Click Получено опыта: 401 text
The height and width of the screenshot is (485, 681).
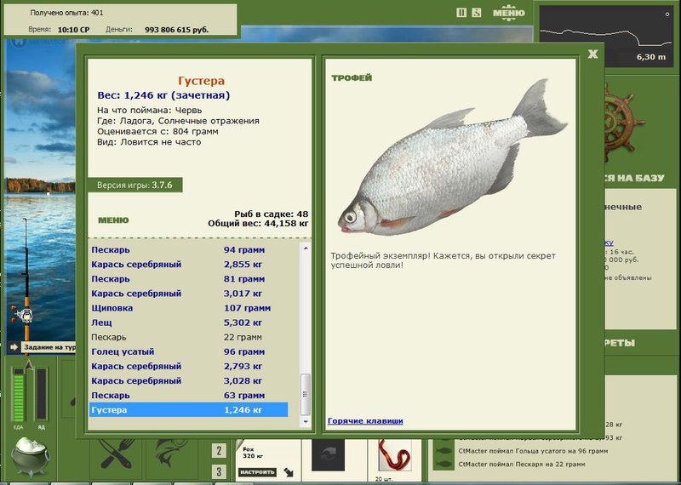(67, 13)
